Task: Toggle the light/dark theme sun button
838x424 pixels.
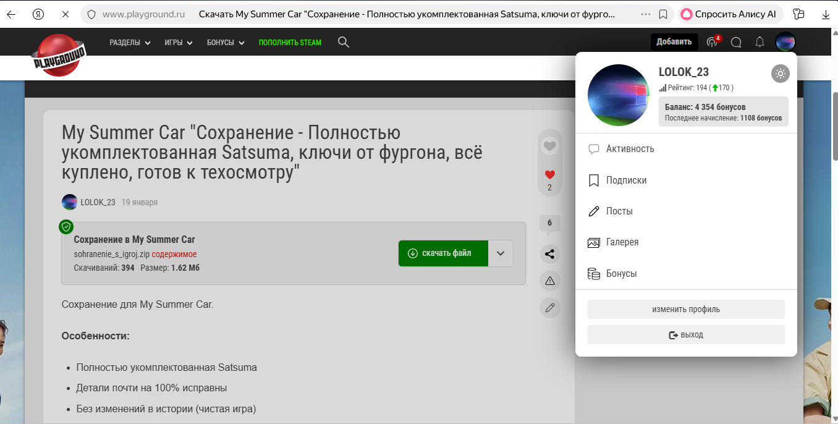Action: pyautogui.click(x=781, y=74)
